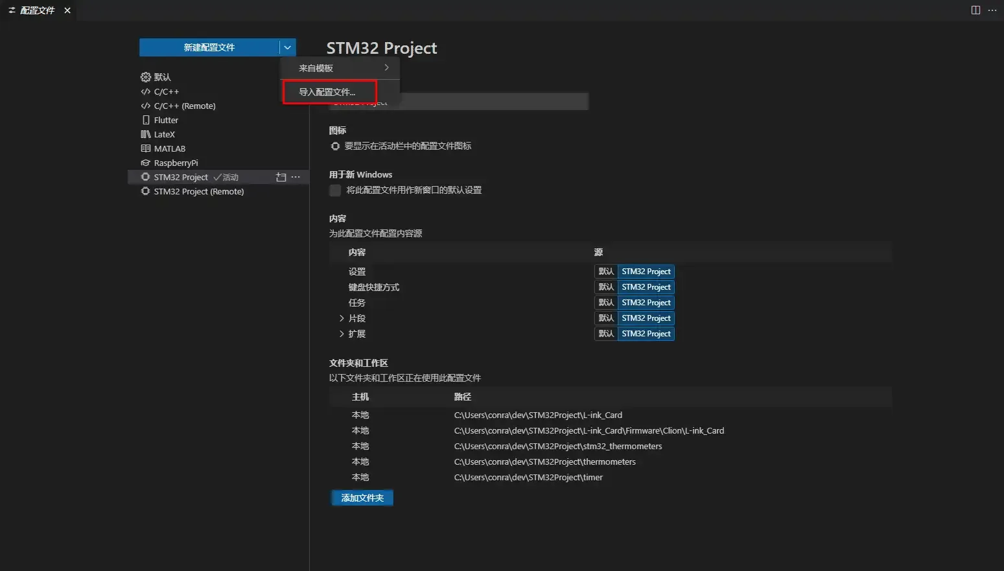Set 扩展 source to STM32 Project
This screenshot has width=1004, height=571.
pos(646,334)
